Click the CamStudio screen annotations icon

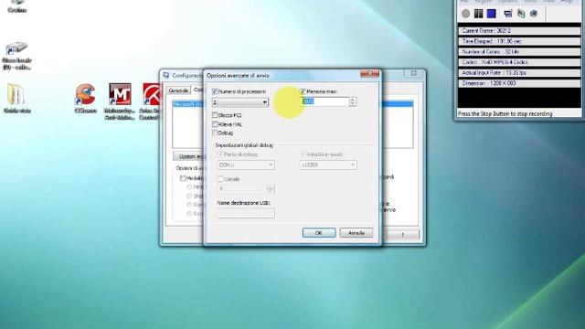coord(521,14)
